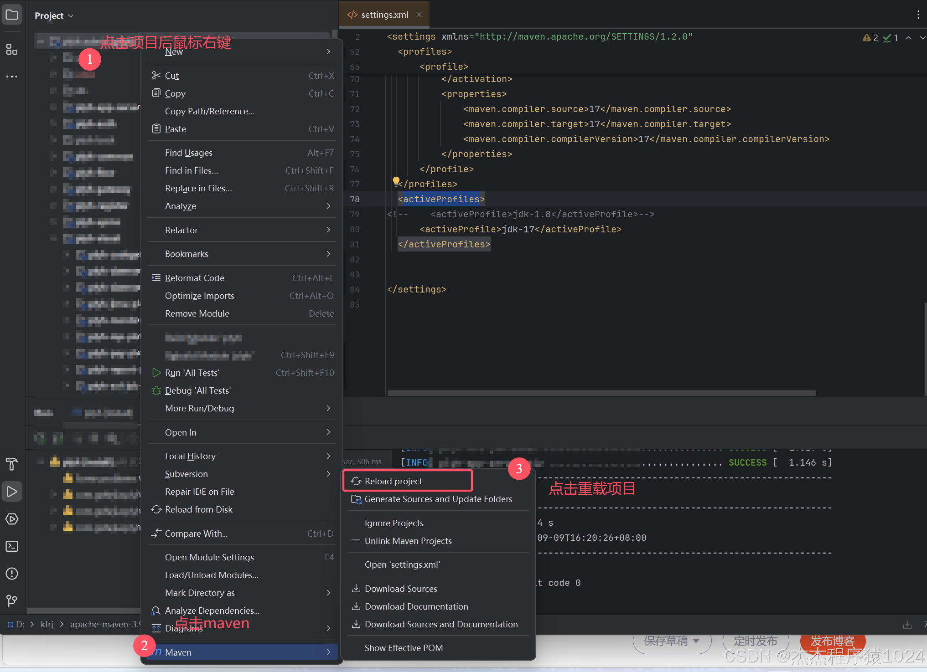The image size is (927, 672).
Task: Select Show Effective POM menu entry
Action: (404, 647)
